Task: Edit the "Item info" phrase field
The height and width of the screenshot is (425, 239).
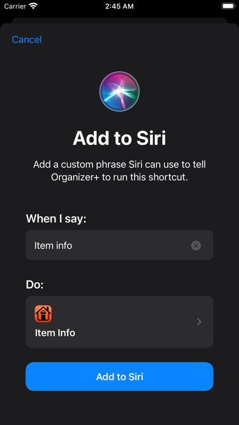Action: 120,245
